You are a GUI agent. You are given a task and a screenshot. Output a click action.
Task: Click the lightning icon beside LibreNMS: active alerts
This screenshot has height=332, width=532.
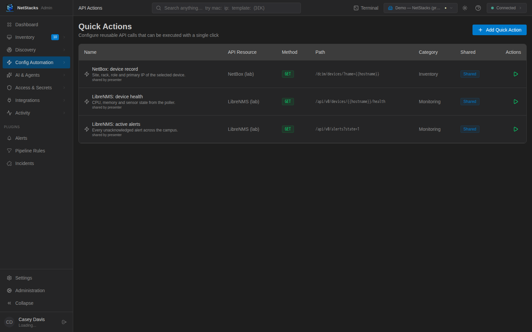(x=87, y=129)
